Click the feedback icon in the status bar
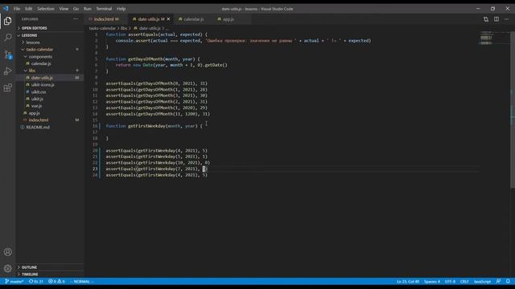Image resolution: width=515 pixels, height=289 pixels. [x=498, y=282]
